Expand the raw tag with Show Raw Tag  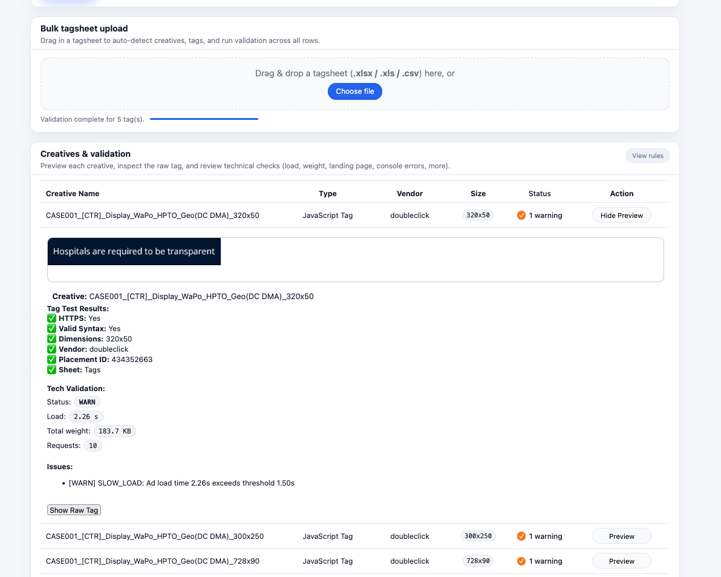pyautogui.click(x=74, y=509)
